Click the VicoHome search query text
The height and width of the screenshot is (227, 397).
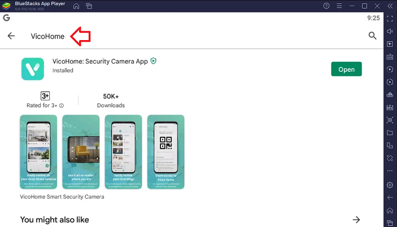(47, 36)
